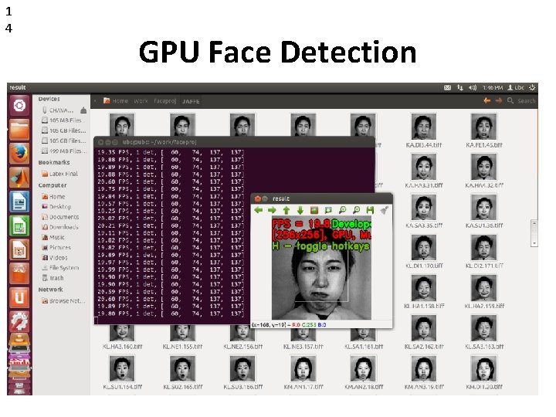Zoom out on the result image

pyautogui.click(x=356, y=210)
